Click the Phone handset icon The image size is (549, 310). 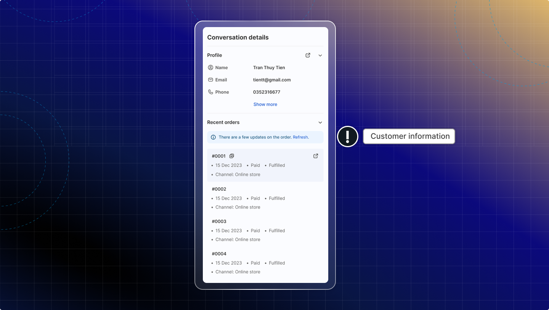(210, 92)
